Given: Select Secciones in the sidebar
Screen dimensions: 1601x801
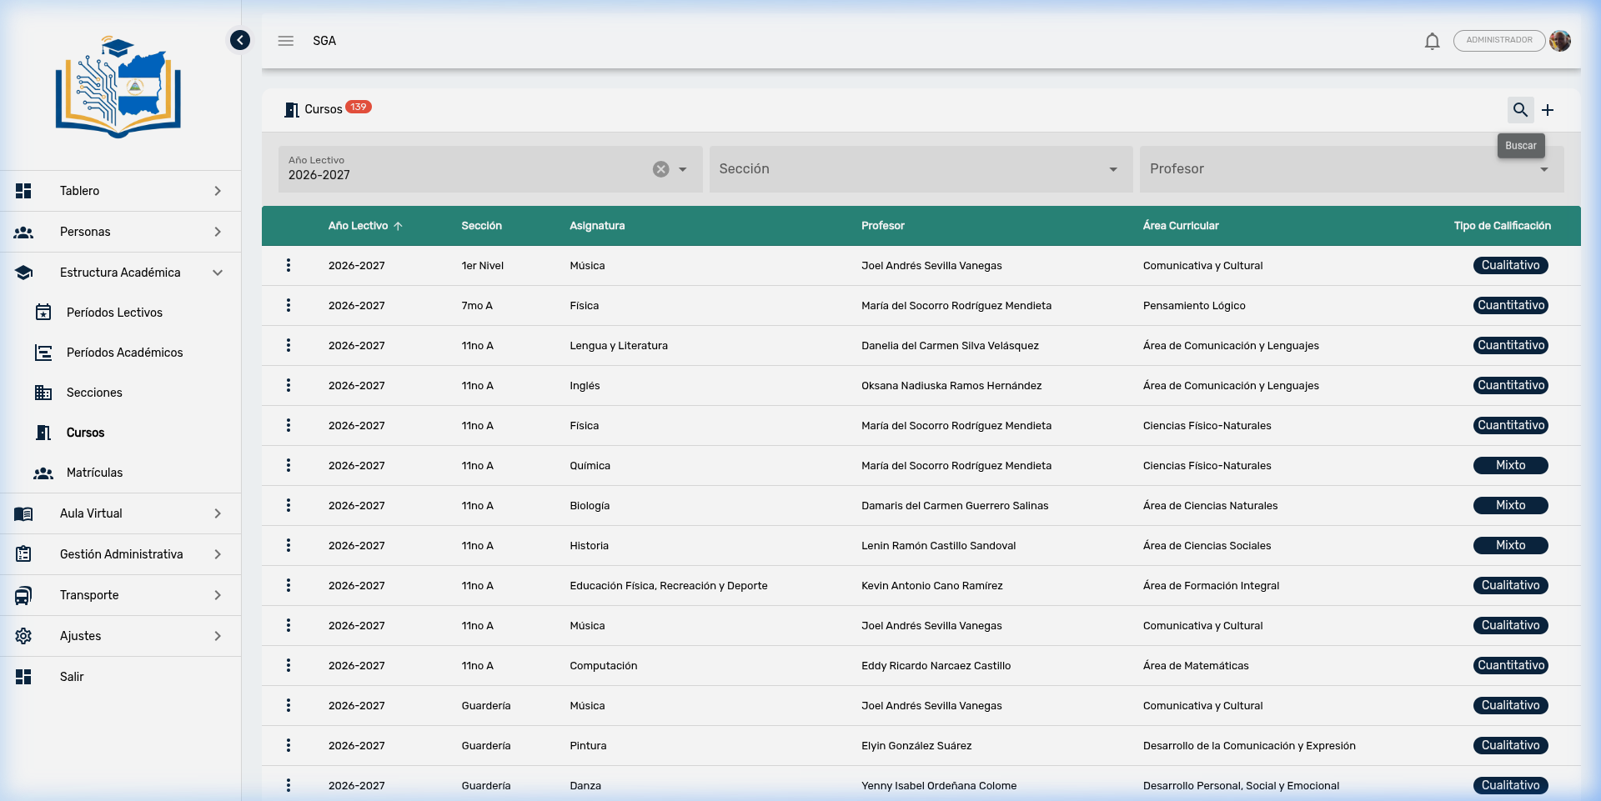Looking at the screenshot, I should point(94,393).
